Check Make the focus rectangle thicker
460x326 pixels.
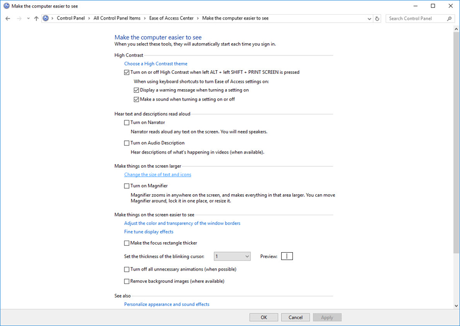pos(127,243)
